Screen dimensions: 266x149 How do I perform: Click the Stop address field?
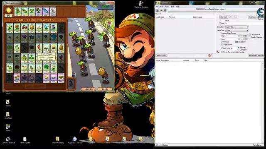[237, 39]
